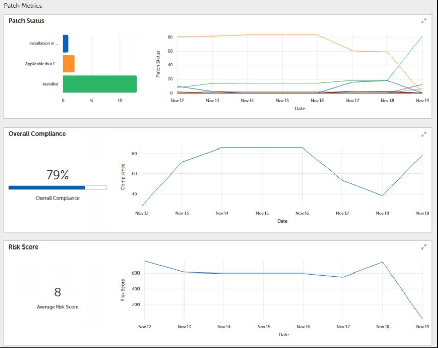The width and height of the screenshot is (438, 348).
Task: Maximize the Risk Score panel
Action: [x=423, y=247]
